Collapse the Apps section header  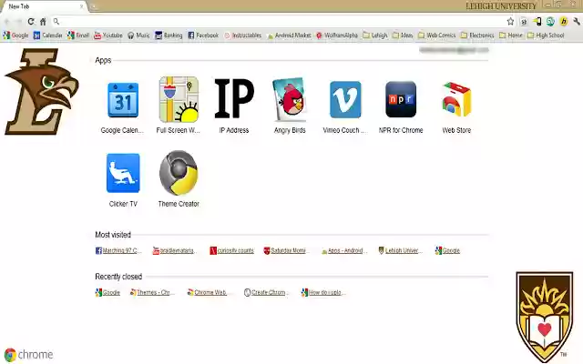(103, 60)
